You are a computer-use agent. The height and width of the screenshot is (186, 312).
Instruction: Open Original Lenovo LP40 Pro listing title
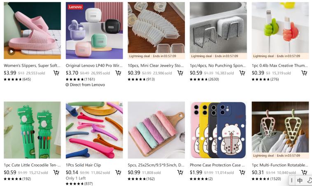pos(94,65)
